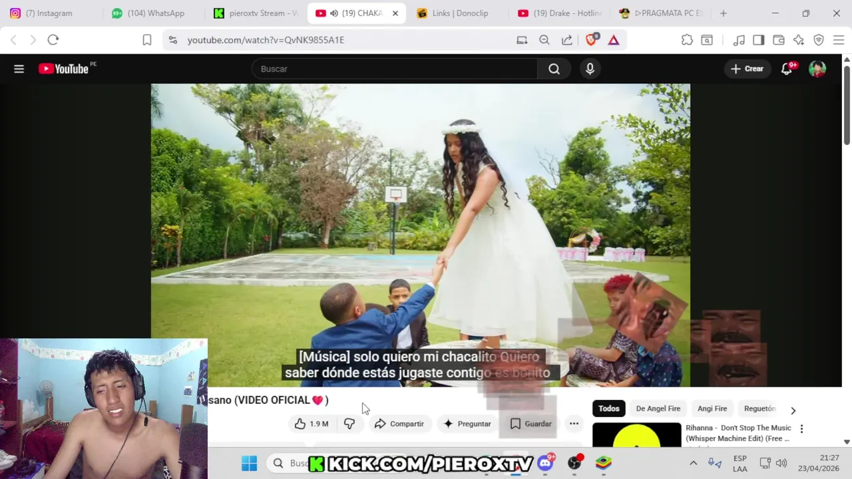Click the Crear button
852x479 pixels.
pos(747,69)
